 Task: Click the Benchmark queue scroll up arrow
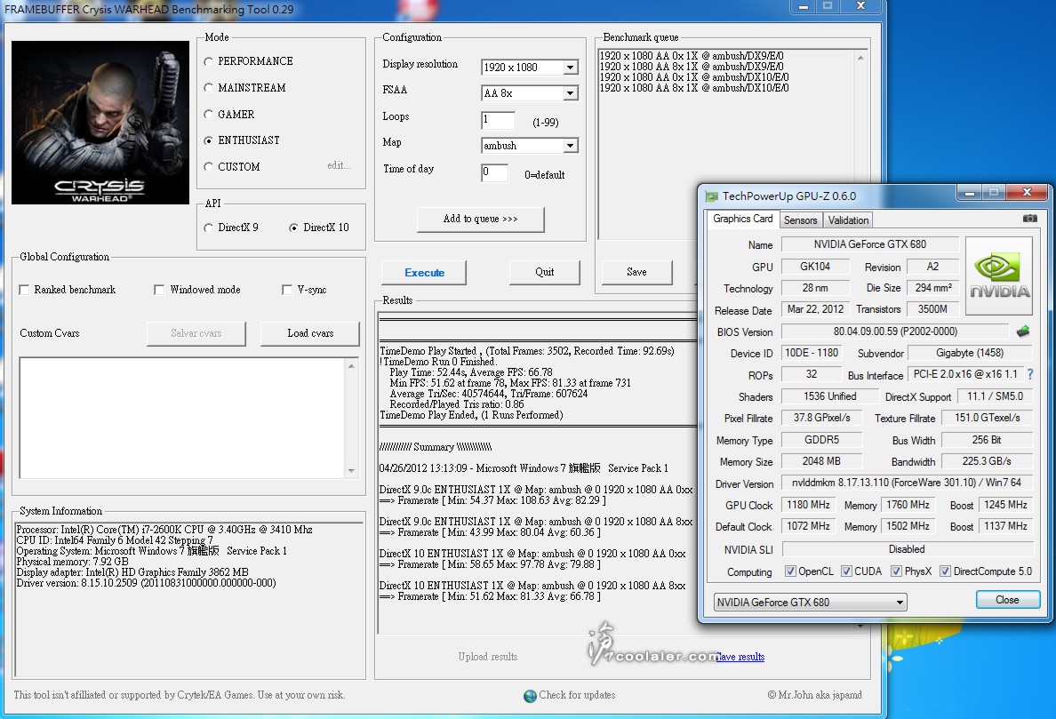point(860,59)
